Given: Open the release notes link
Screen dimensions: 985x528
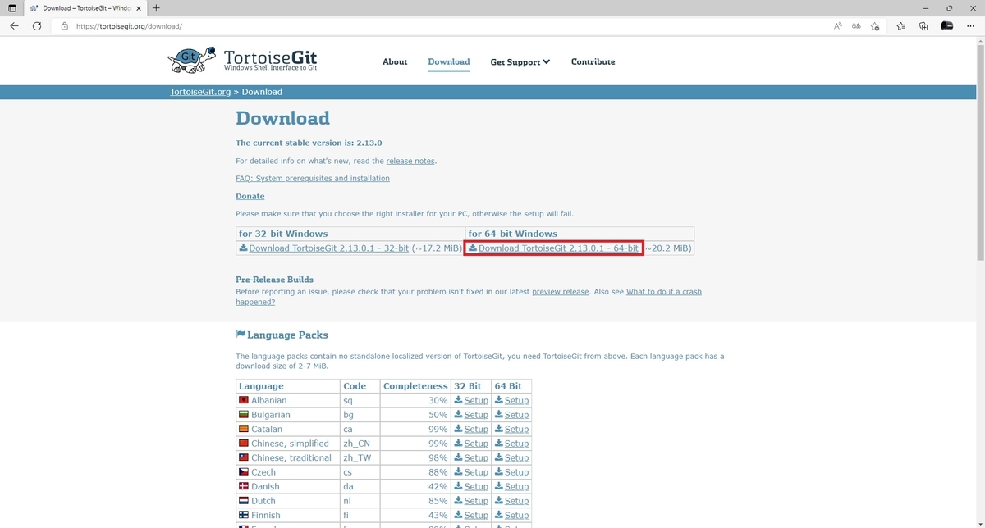Looking at the screenshot, I should [x=410, y=161].
